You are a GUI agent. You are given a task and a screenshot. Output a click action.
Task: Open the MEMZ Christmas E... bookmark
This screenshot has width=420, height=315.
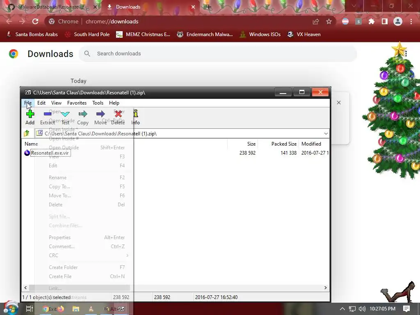[x=143, y=34]
